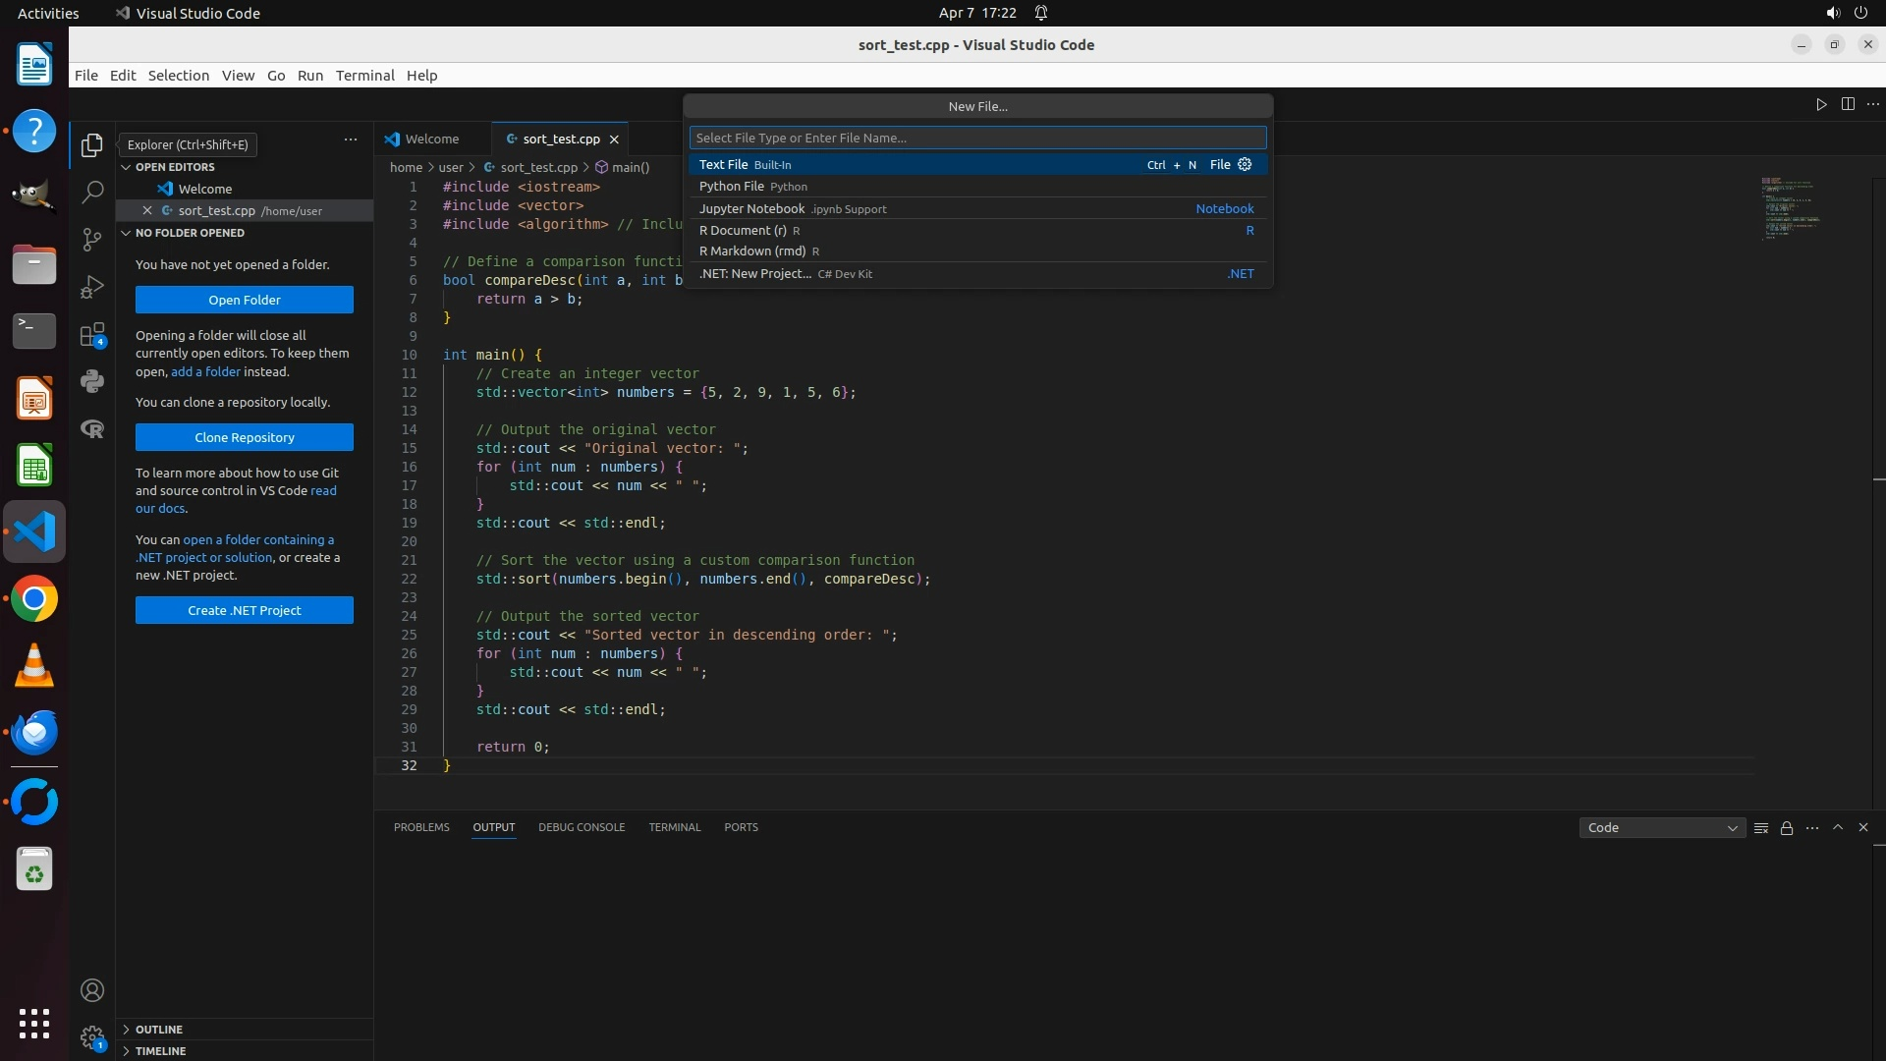Toggle the output scroll lock icon
1886x1061 pixels.
click(1787, 828)
